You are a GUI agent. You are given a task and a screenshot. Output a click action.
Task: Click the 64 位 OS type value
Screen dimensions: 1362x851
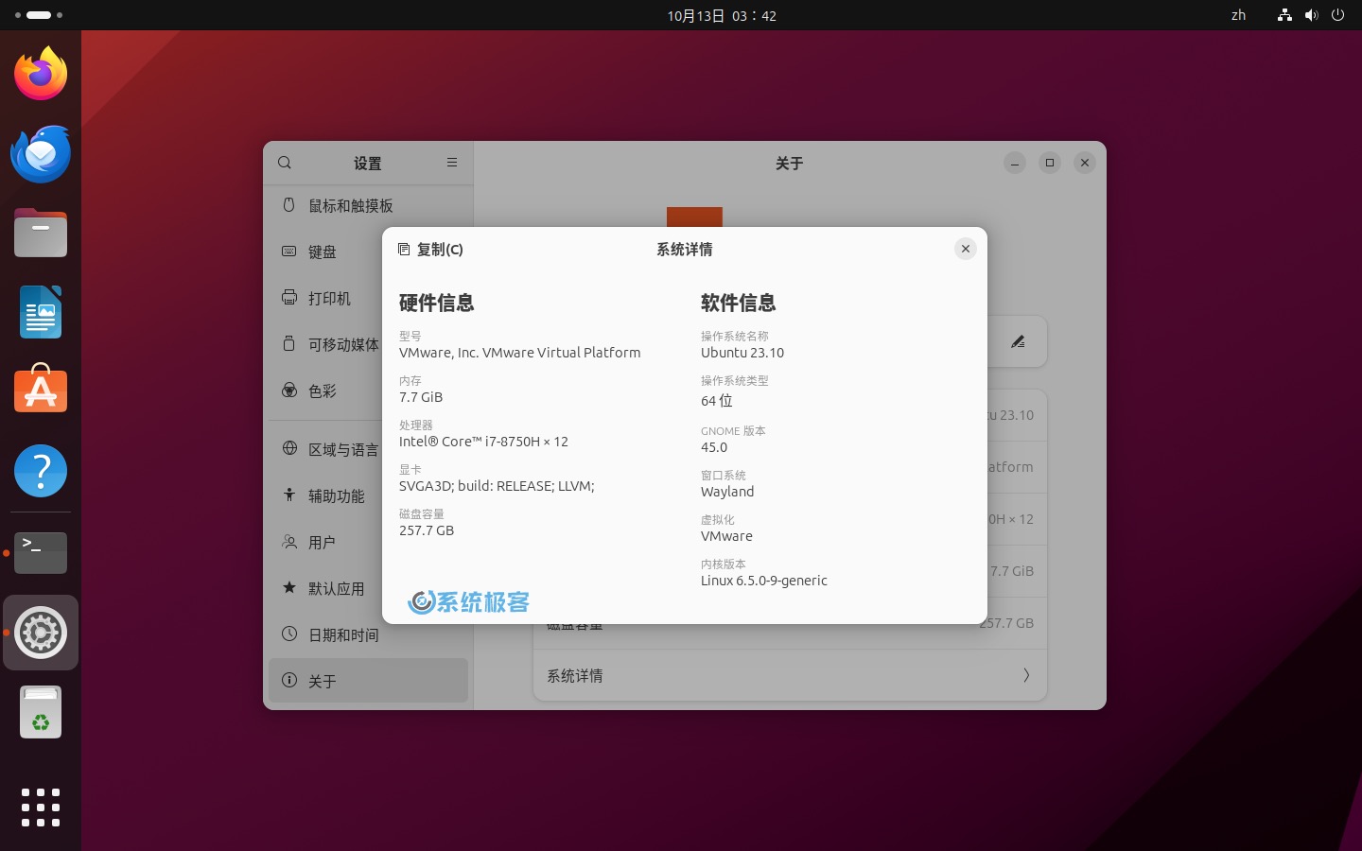(x=717, y=401)
